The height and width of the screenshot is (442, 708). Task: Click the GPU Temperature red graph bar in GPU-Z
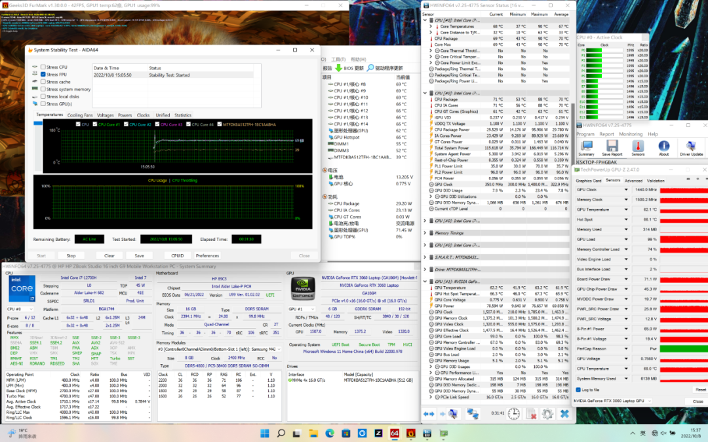coord(684,210)
